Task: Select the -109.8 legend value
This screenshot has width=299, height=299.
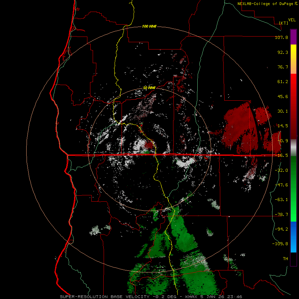Action: (280, 244)
